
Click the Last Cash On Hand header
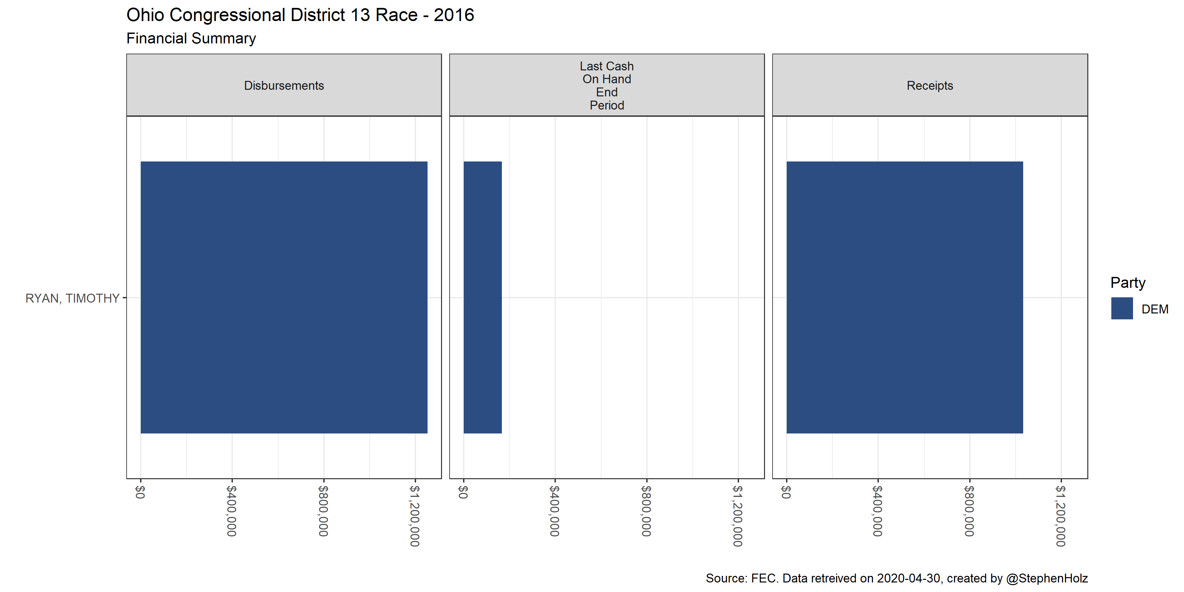(606, 86)
